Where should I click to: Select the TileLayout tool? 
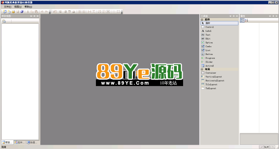211,84
